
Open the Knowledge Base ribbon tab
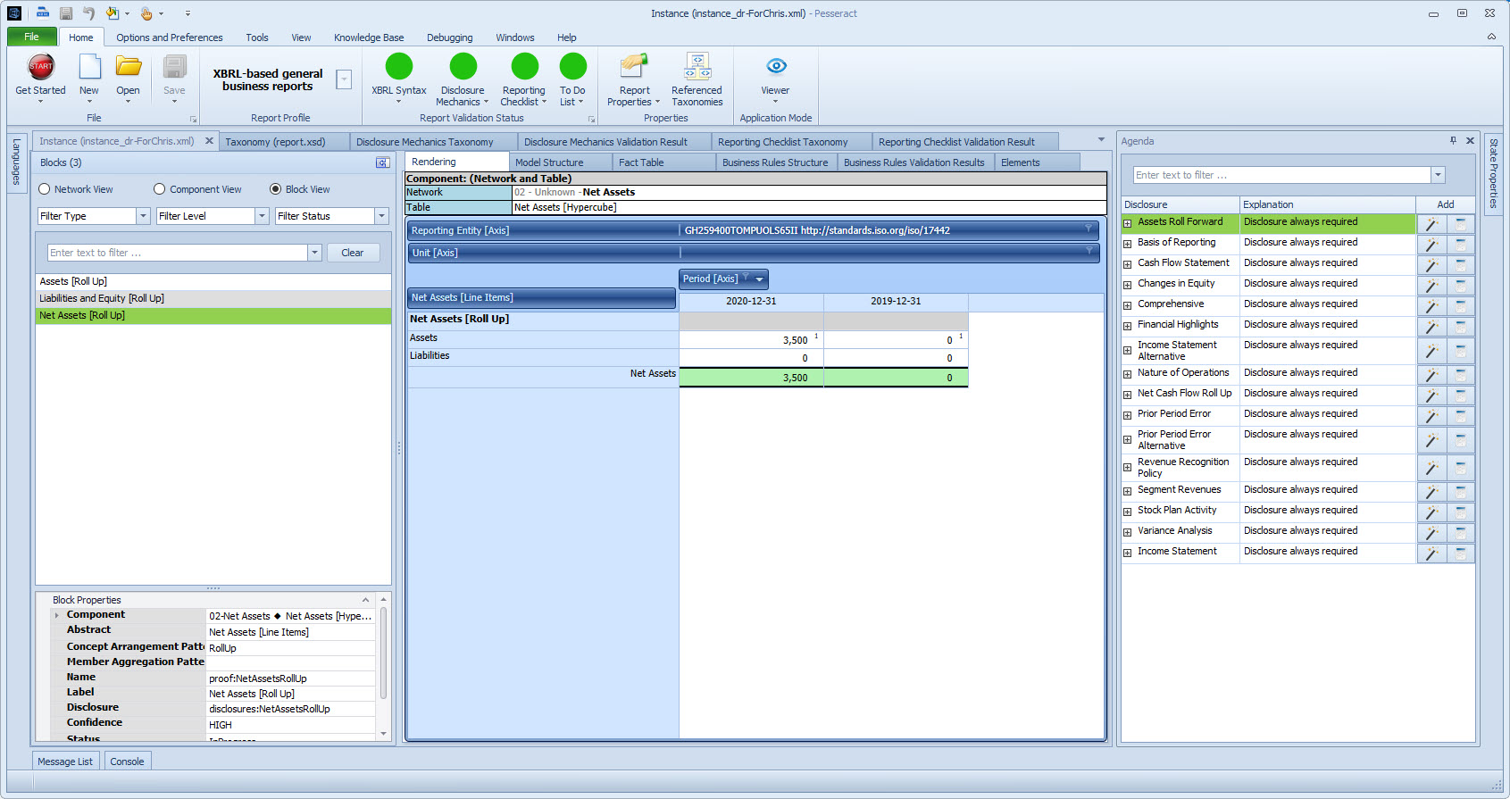(369, 37)
